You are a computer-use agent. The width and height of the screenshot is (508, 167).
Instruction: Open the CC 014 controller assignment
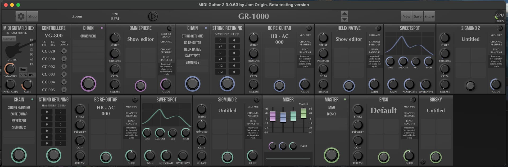point(44,43)
